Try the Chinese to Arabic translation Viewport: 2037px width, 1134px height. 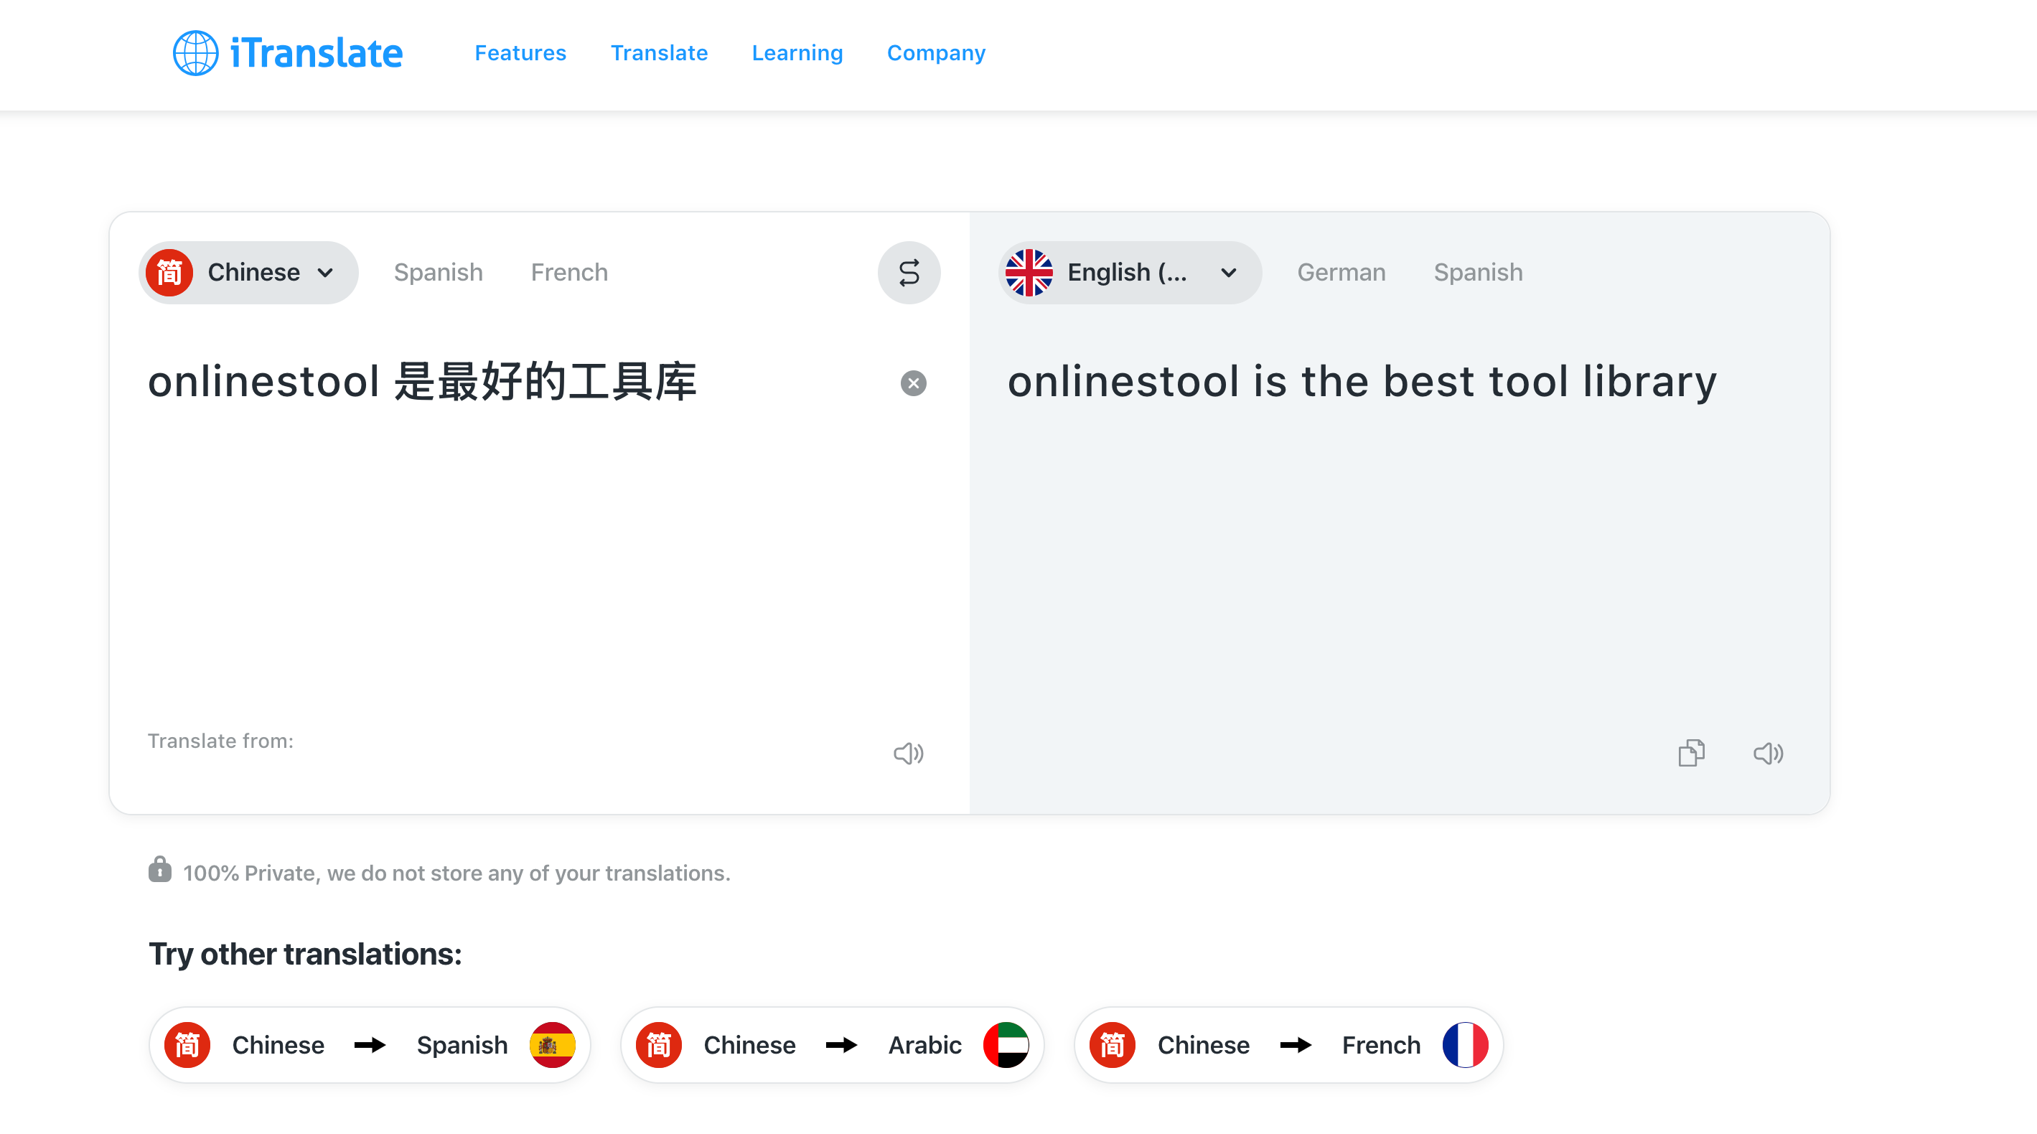tap(832, 1044)
